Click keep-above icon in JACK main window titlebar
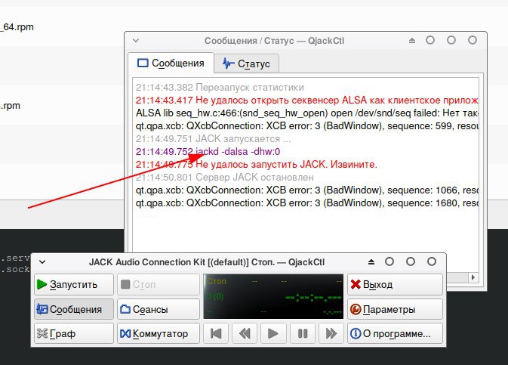The height and width of the screenshot is (365, 508). click(x=371, y=261)
